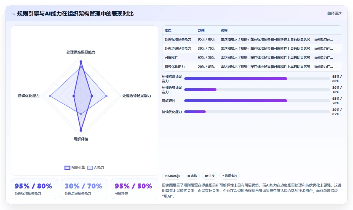Image resolution: width=353 pixels, height=210 pixels.
Task: Toggle the AI能力 legend item
Action: pyautogui.click(x=96, y=168)
